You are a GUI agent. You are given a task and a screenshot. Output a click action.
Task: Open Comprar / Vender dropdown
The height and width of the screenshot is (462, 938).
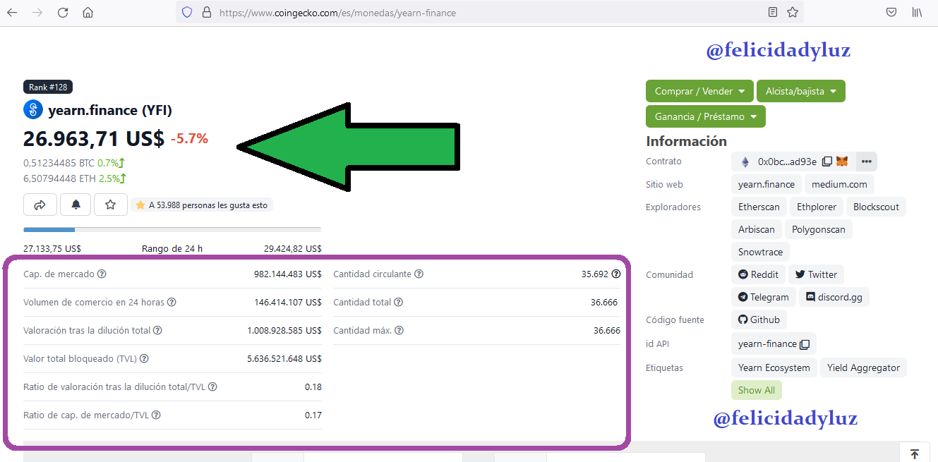(699, 91)
